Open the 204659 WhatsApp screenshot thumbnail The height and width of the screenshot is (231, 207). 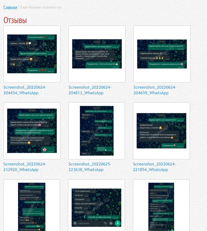(162, 54)
